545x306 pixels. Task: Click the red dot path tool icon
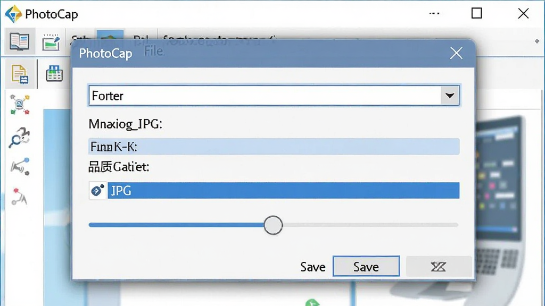[19, 197]
